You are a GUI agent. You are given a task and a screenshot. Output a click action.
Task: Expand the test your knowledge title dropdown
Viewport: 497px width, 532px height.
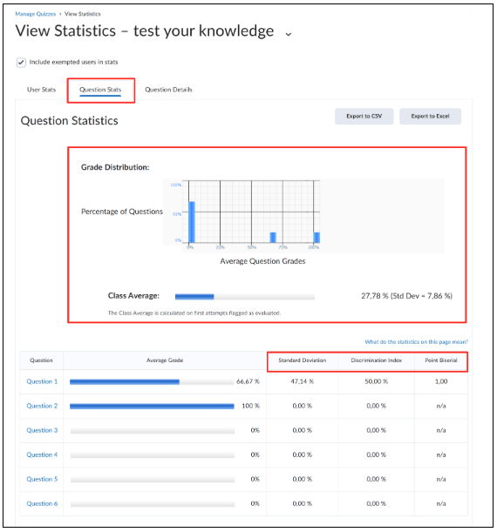(x=289, y=34)
